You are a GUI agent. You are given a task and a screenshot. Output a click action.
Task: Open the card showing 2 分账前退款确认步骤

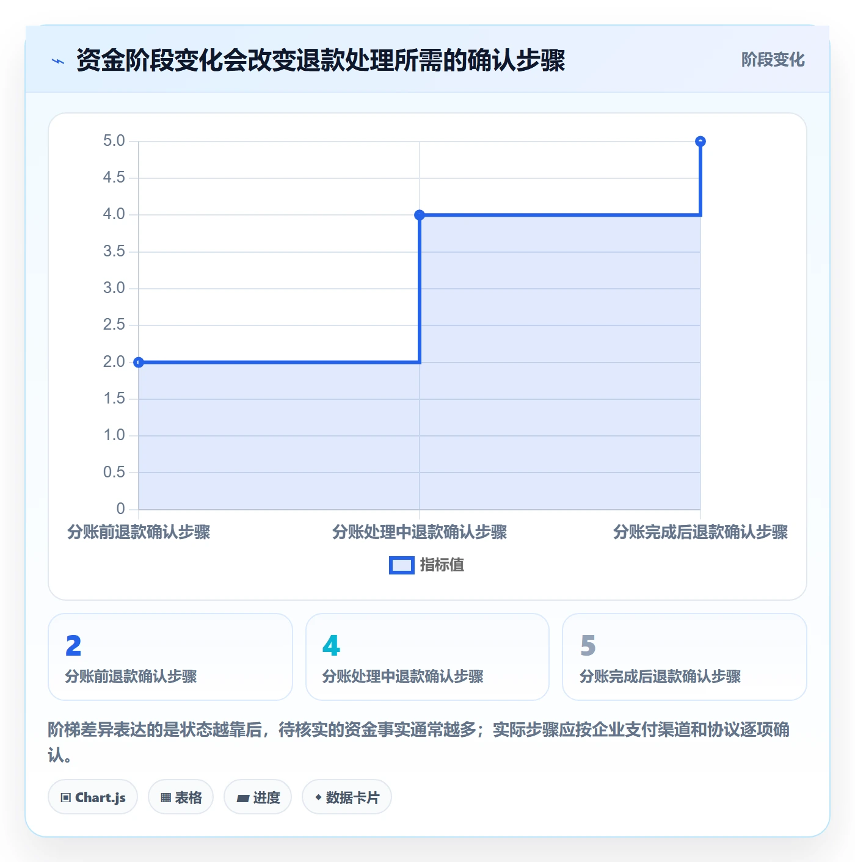(x=170, y=657)
